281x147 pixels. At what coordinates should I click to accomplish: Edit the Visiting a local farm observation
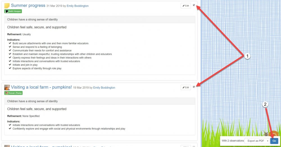point(186,87)
